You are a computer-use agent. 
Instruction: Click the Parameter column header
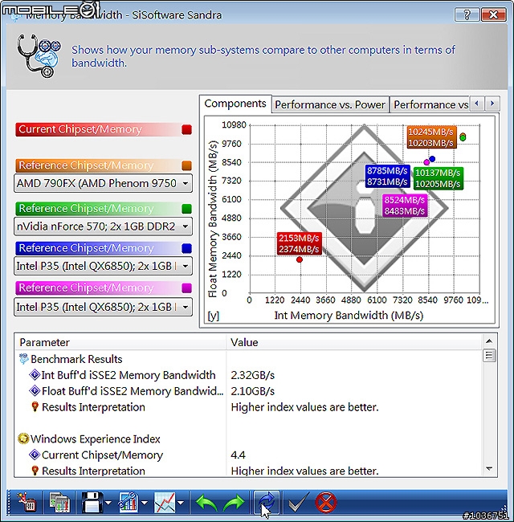(x=120, y=342)
